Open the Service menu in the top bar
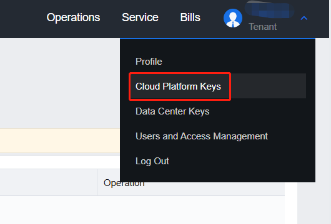Screen dimensions: 331x224 (140, 17)
